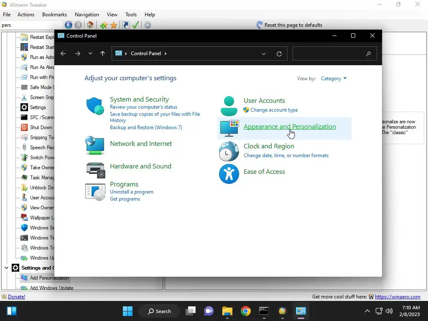The width and height of the screenshot is (428, 321).
Task: Click the Programs category icon
Action: (95, 192)
